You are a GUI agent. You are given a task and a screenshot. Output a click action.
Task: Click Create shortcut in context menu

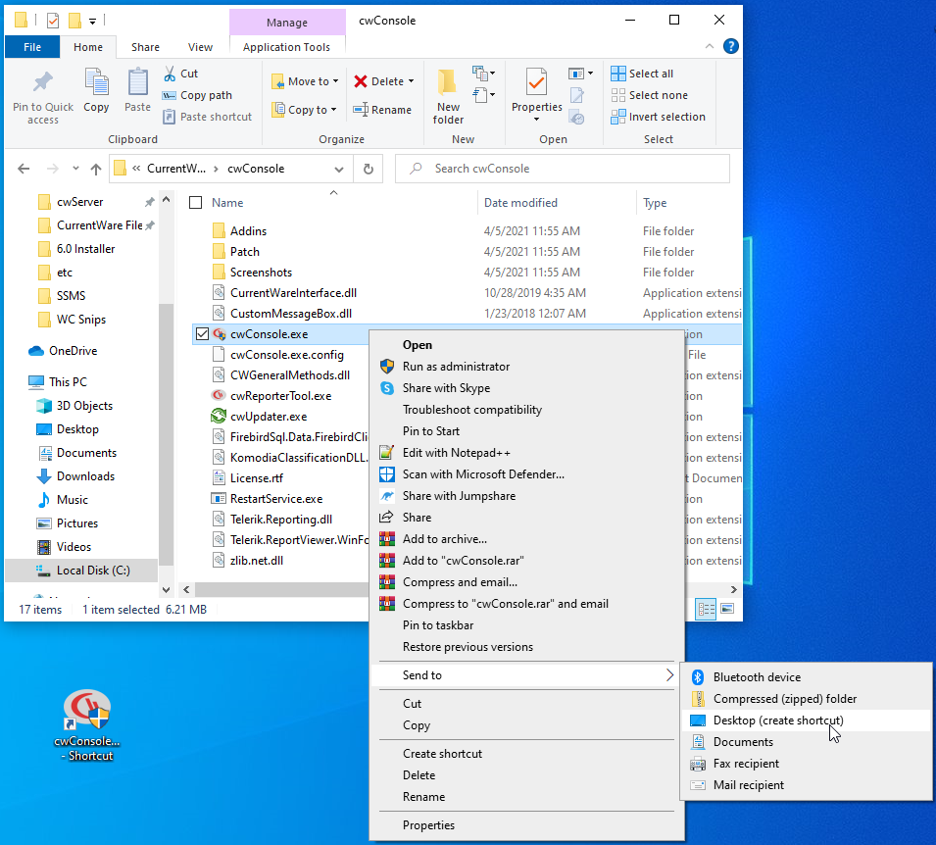442,754
